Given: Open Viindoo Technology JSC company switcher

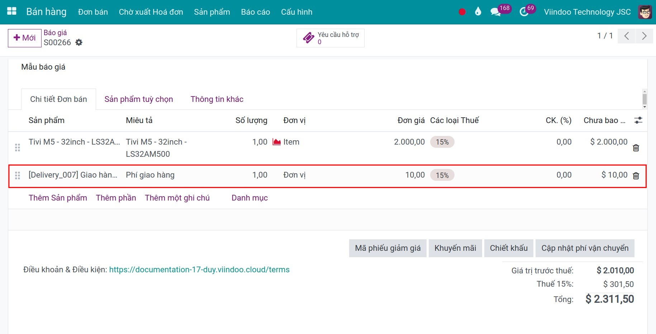Looking at the screenshot, I should 587,12.
